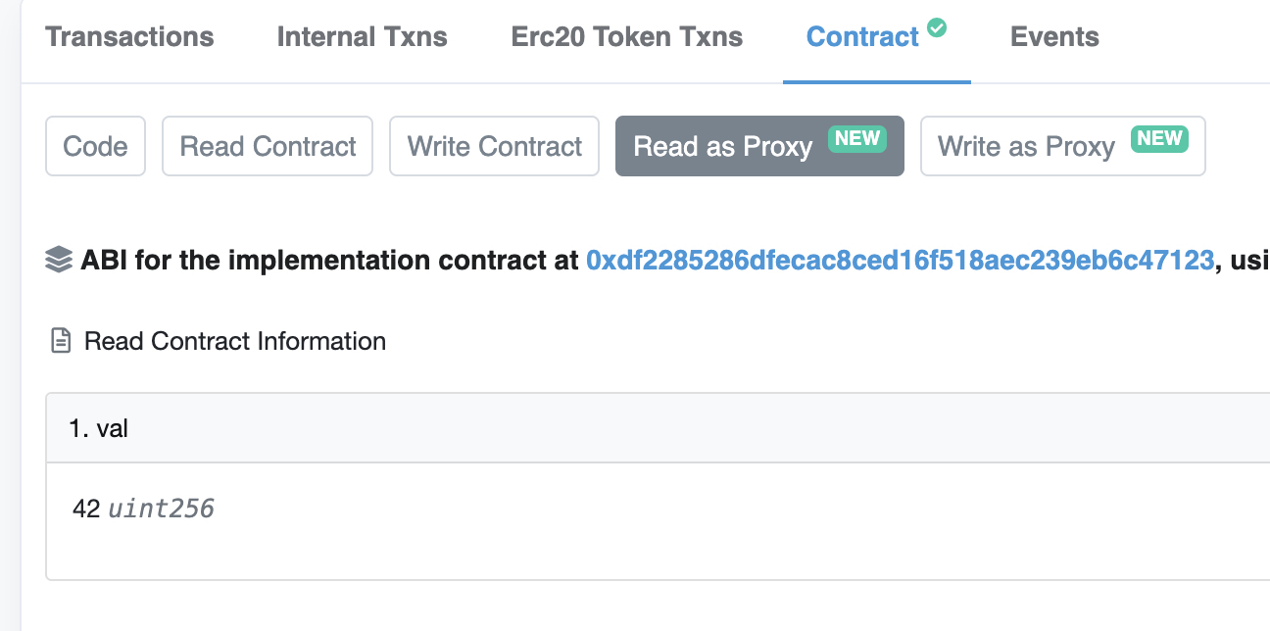Open the Write Contract section

(x=494, y=146)
